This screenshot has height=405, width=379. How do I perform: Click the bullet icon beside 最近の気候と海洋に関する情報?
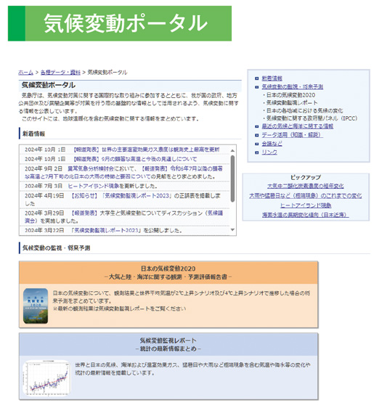tap(256, 126)
